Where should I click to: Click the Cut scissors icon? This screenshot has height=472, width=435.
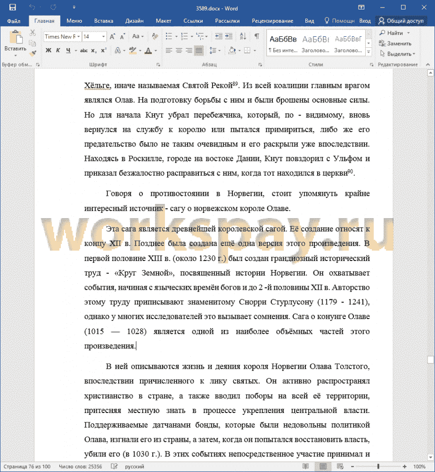tap(33, 33)
